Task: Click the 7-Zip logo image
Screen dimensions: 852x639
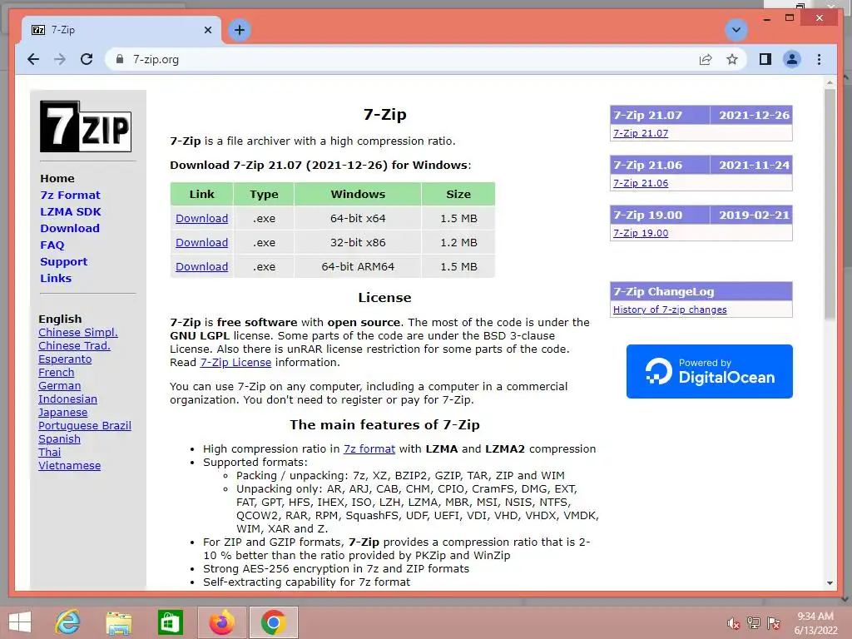Action: 86,126
